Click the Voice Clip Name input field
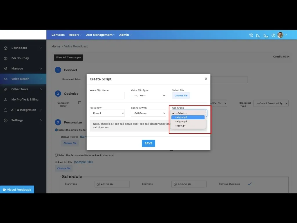 (107, 96)
